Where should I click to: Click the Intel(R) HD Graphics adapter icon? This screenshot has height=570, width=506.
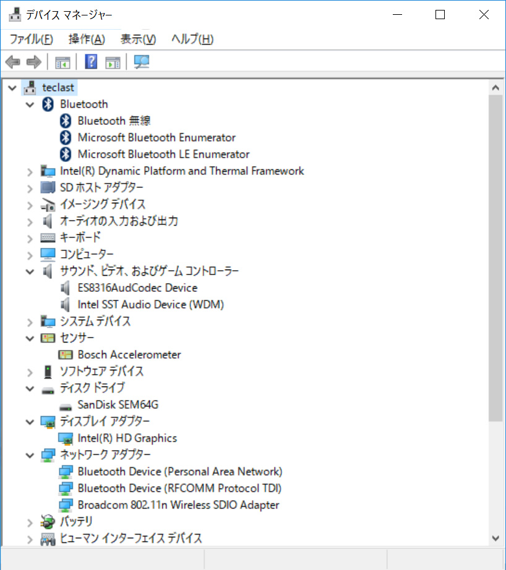[66, 438]
